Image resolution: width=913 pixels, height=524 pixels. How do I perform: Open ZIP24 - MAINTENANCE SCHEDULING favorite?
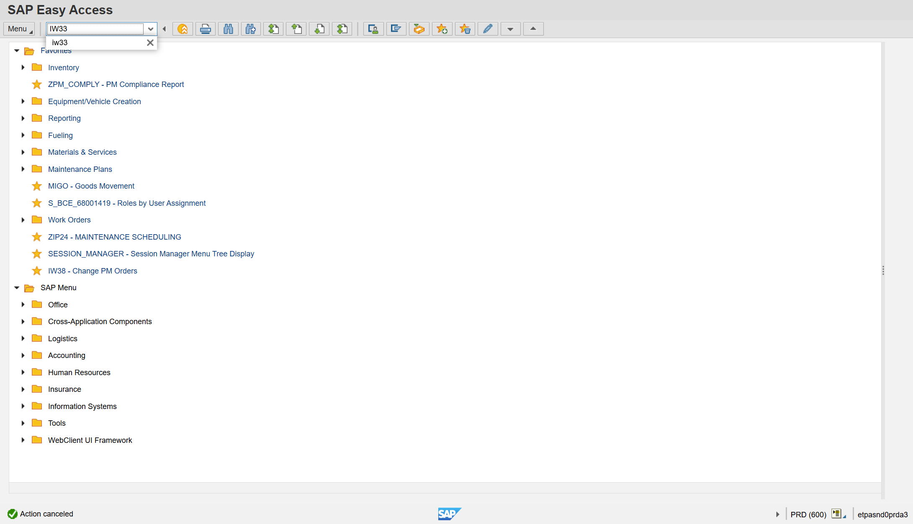click(x=115, y=237)
